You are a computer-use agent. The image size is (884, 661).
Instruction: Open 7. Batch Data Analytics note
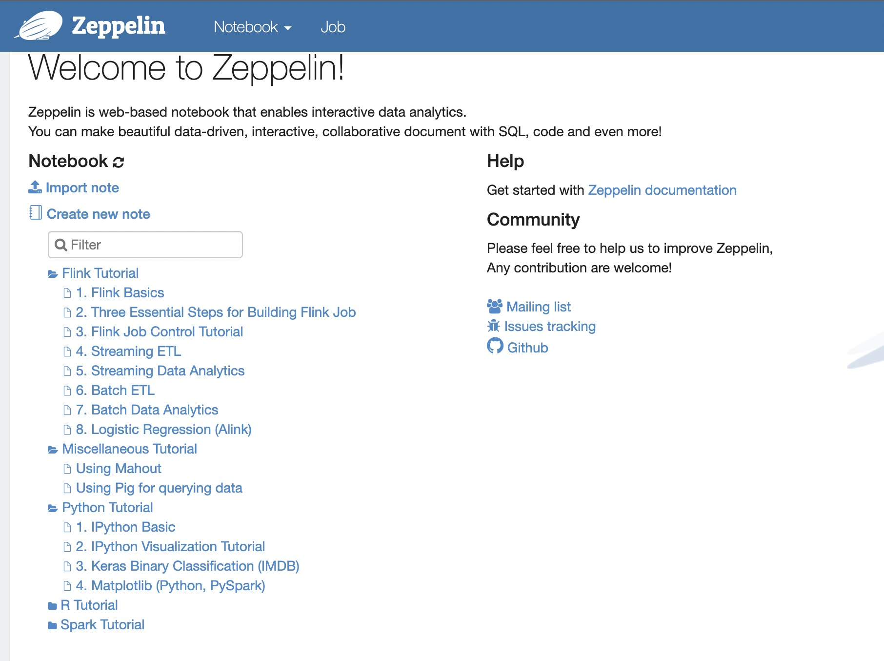[147, 410]
